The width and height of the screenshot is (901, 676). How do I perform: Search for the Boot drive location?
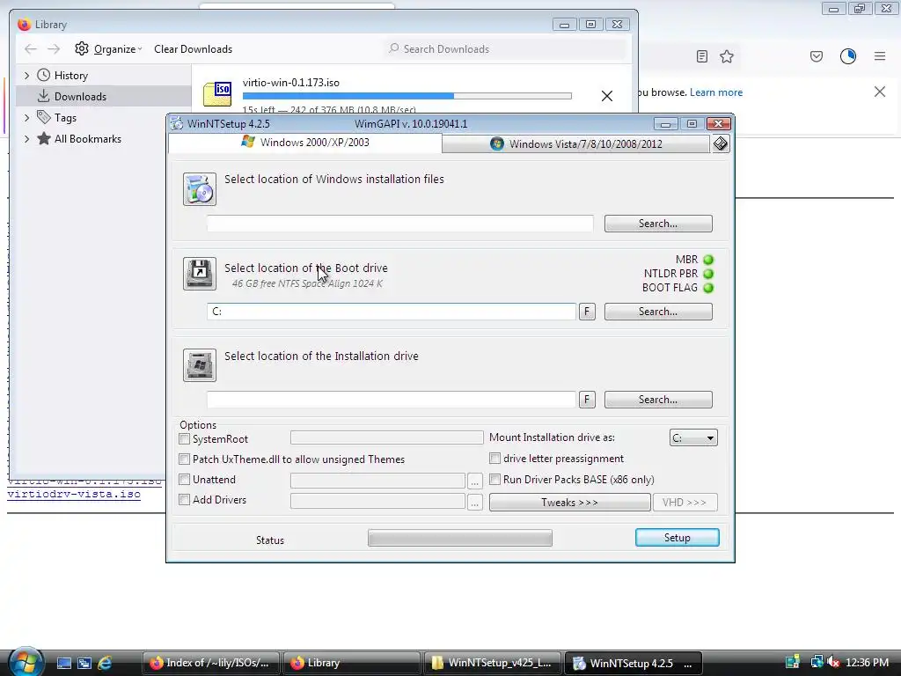coord(658,312)
